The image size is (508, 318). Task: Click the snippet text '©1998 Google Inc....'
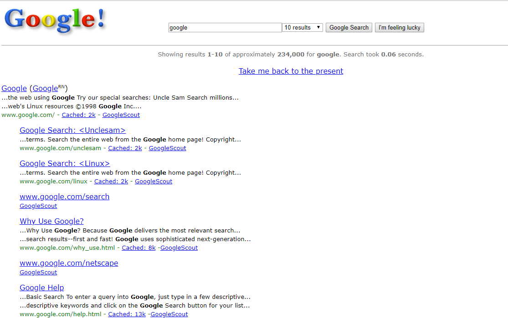[108, 106]
